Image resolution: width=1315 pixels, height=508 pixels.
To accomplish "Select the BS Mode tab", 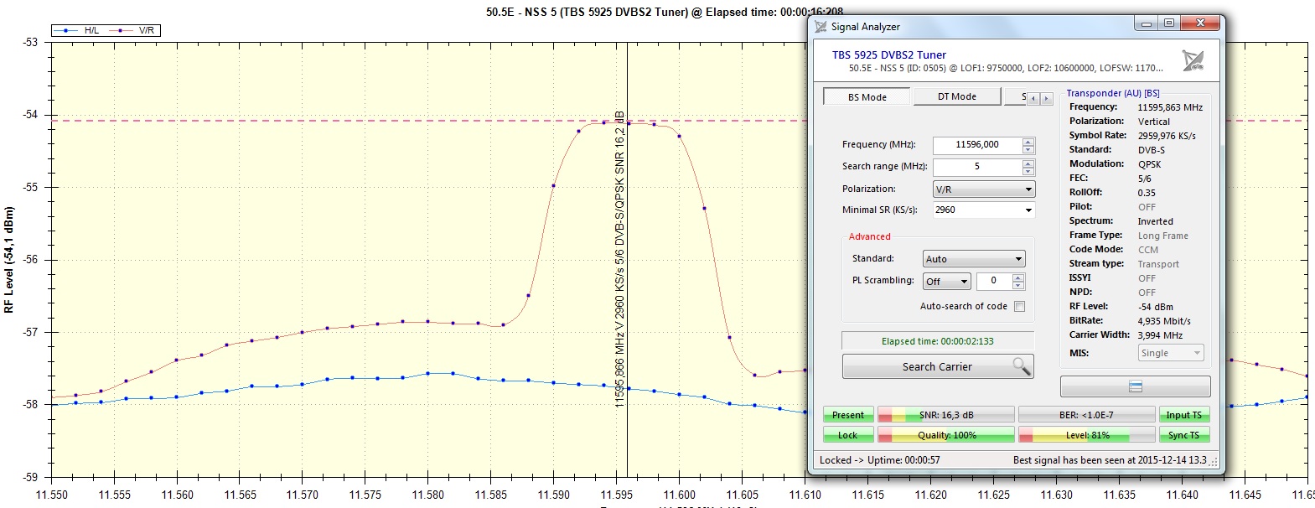I will 867,97.
